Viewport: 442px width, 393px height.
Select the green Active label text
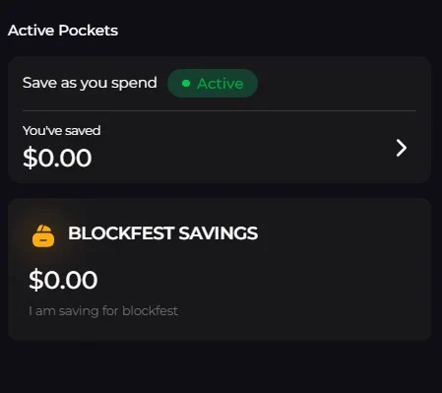(x=221, y=84)
